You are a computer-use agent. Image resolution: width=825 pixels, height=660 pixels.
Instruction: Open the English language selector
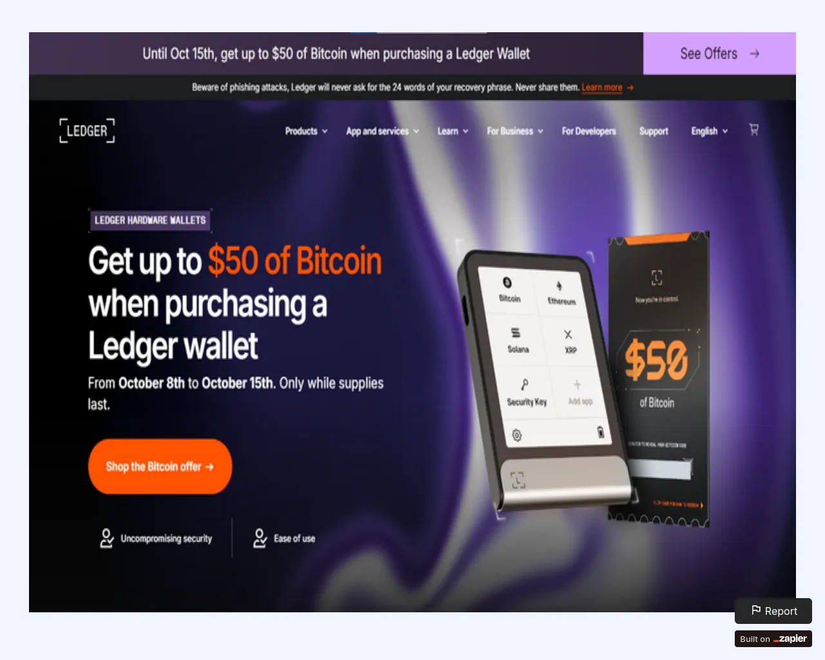[710, 131]
